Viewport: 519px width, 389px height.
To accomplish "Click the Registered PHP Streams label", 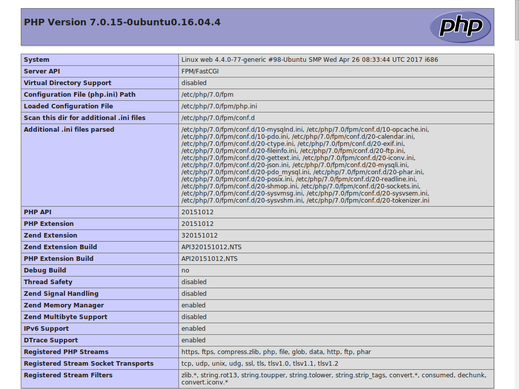I will point(66,352).
